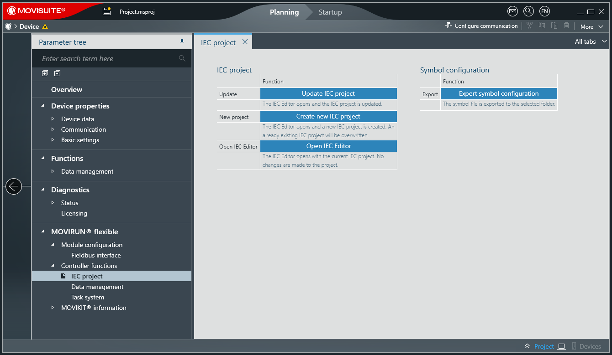The width and height of the screenshot is (612, 355).
Task: Open search via magnifier icon in title bar
Action: (x=528, y=11)
